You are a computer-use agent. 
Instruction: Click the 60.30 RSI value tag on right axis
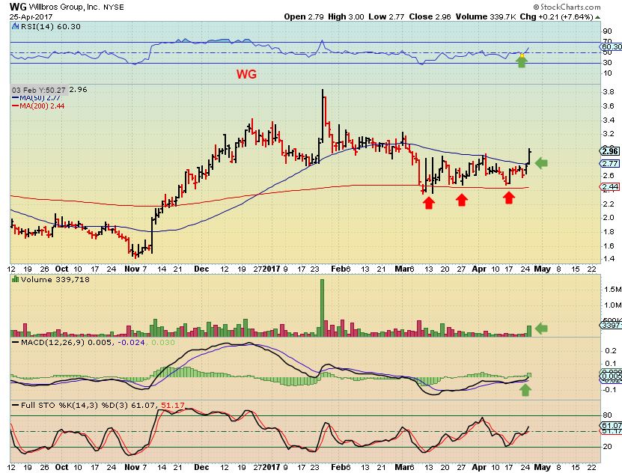[612, 47]
